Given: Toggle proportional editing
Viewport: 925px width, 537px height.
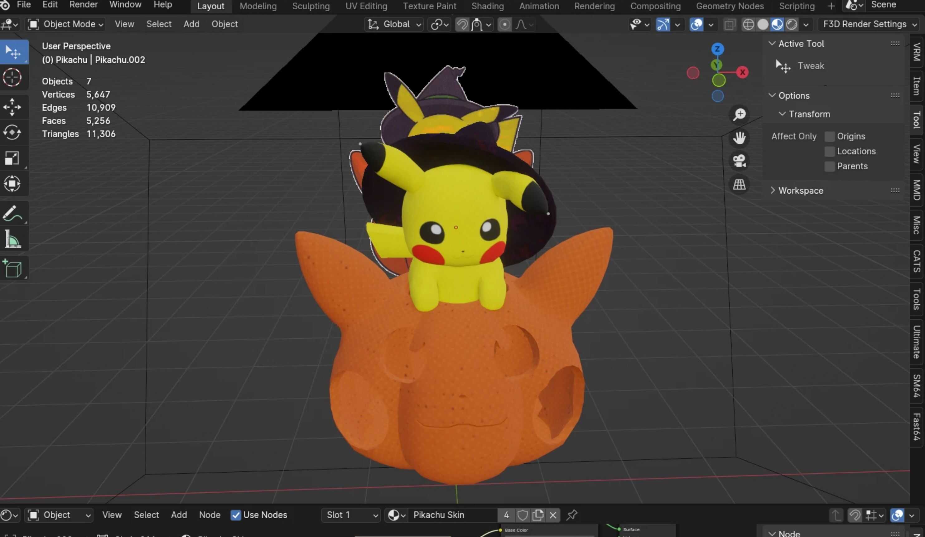Looking at the screenshot, I should [x=504, y=25].
